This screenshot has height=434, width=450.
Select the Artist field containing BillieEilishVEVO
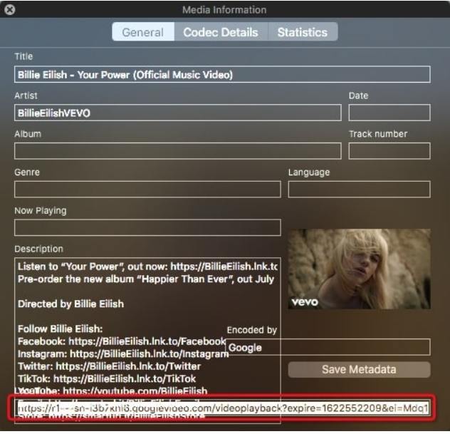pos(177,113)
